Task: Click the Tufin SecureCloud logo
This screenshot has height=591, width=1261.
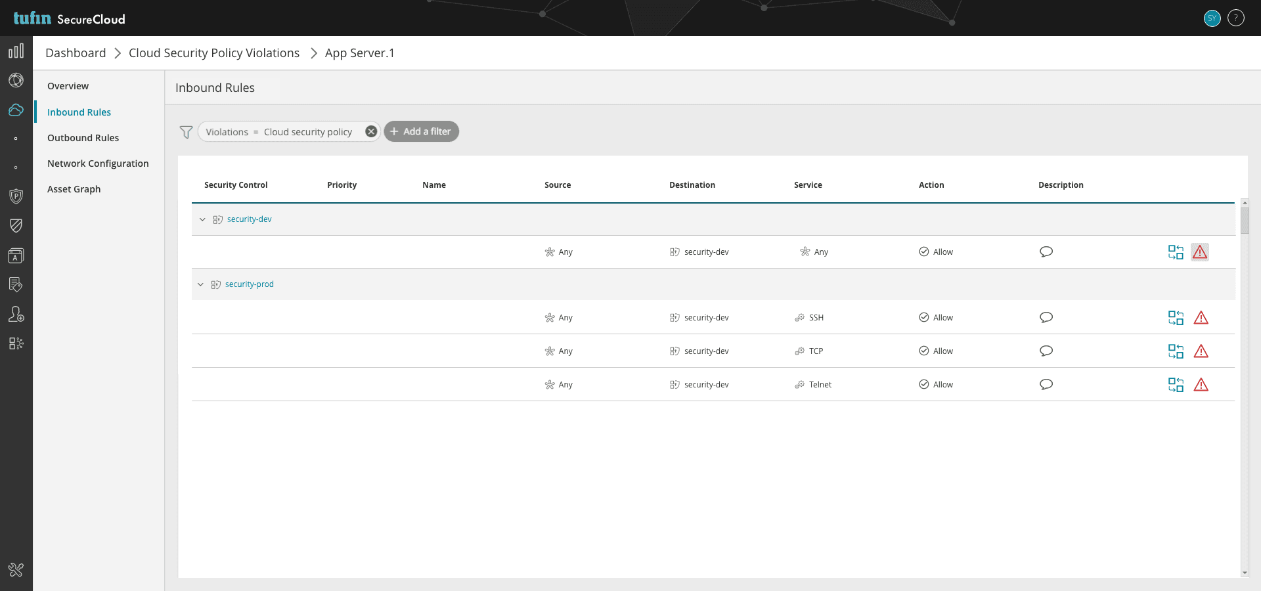Action: pyautogui.click(x=69, y=18)
